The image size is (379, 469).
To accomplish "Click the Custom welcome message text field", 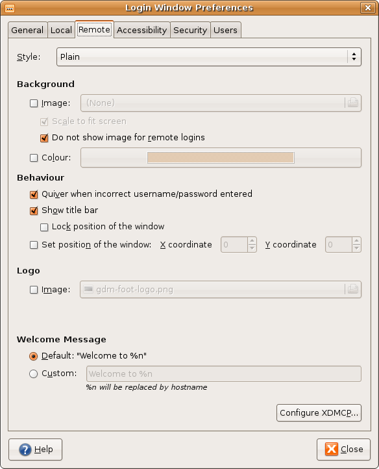I will 224,374.
